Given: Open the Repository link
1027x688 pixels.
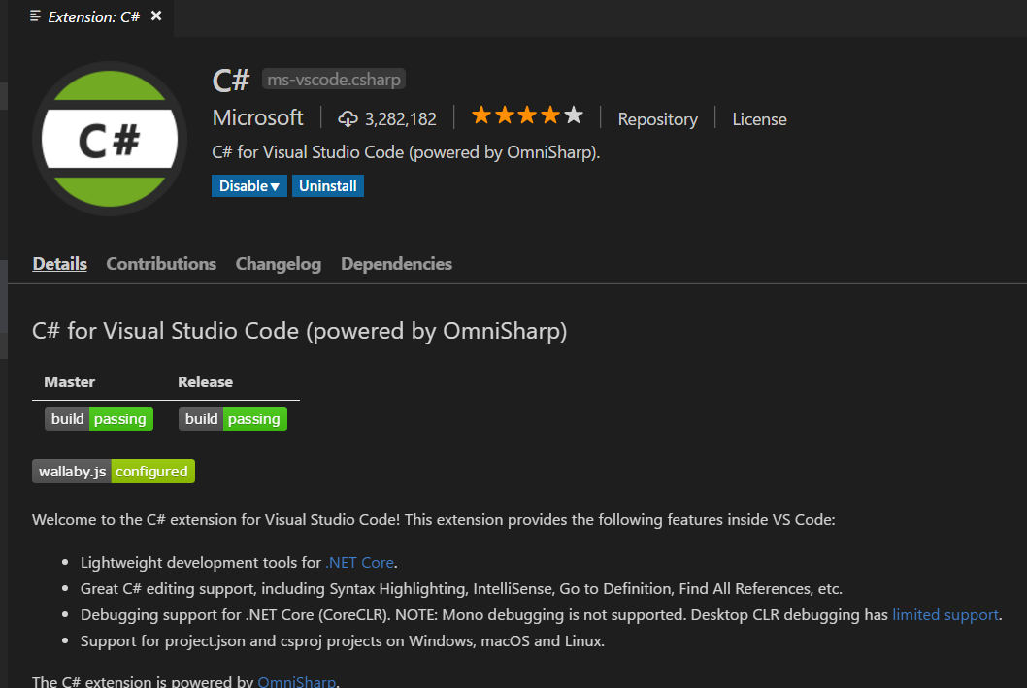Looking at the screenshot, I should [x=657, y=118].
